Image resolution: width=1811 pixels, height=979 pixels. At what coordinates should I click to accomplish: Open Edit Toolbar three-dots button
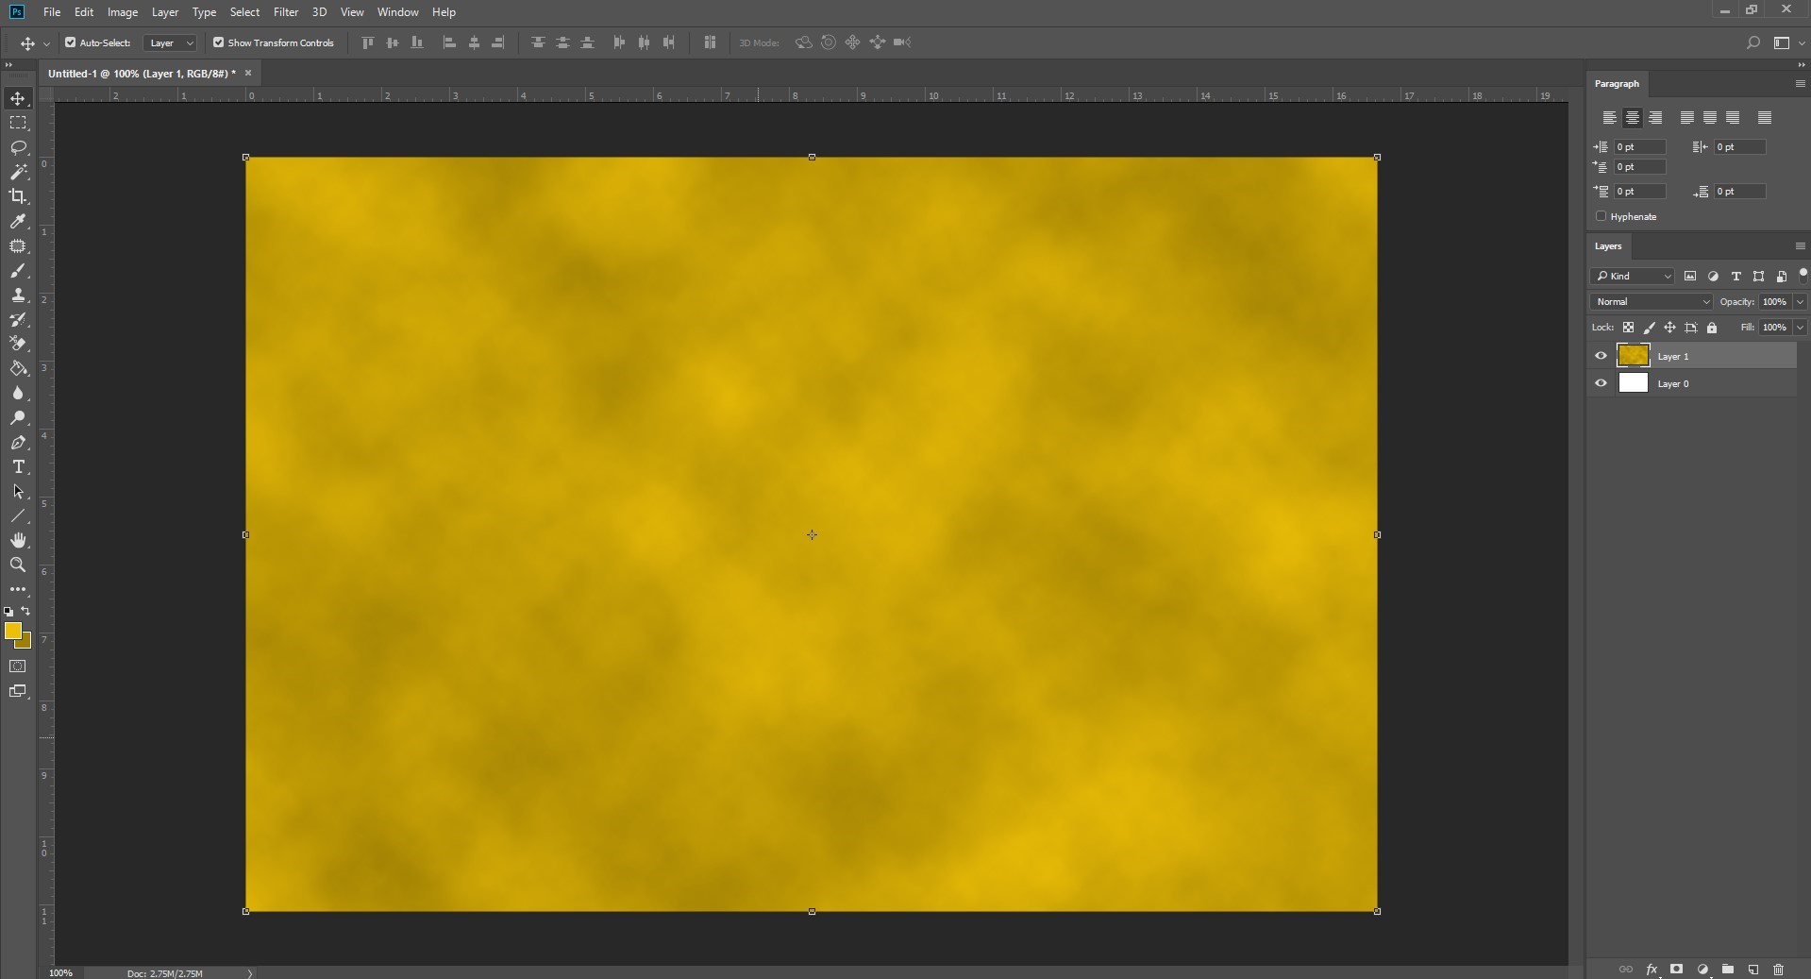pos(18,589)
